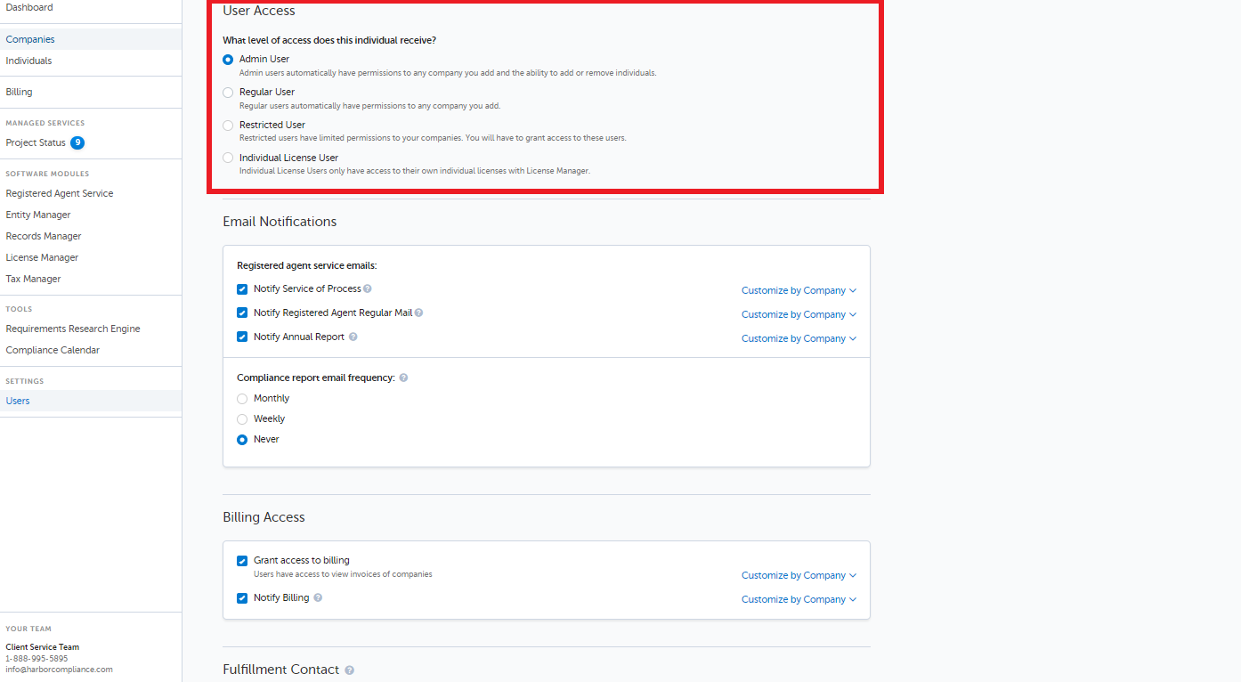Click Client Service Team phone number

(36, 659)
